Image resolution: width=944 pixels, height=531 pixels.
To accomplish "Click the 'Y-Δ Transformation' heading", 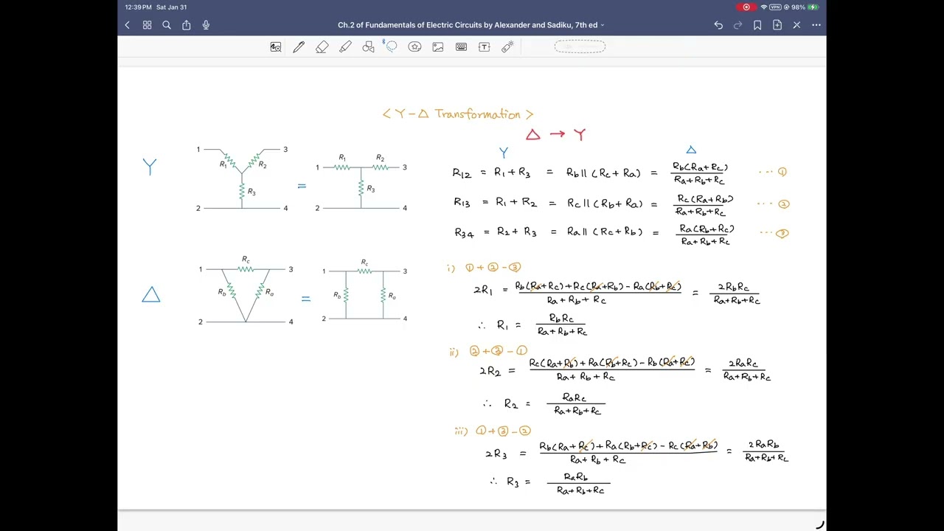I will [458, 114].
